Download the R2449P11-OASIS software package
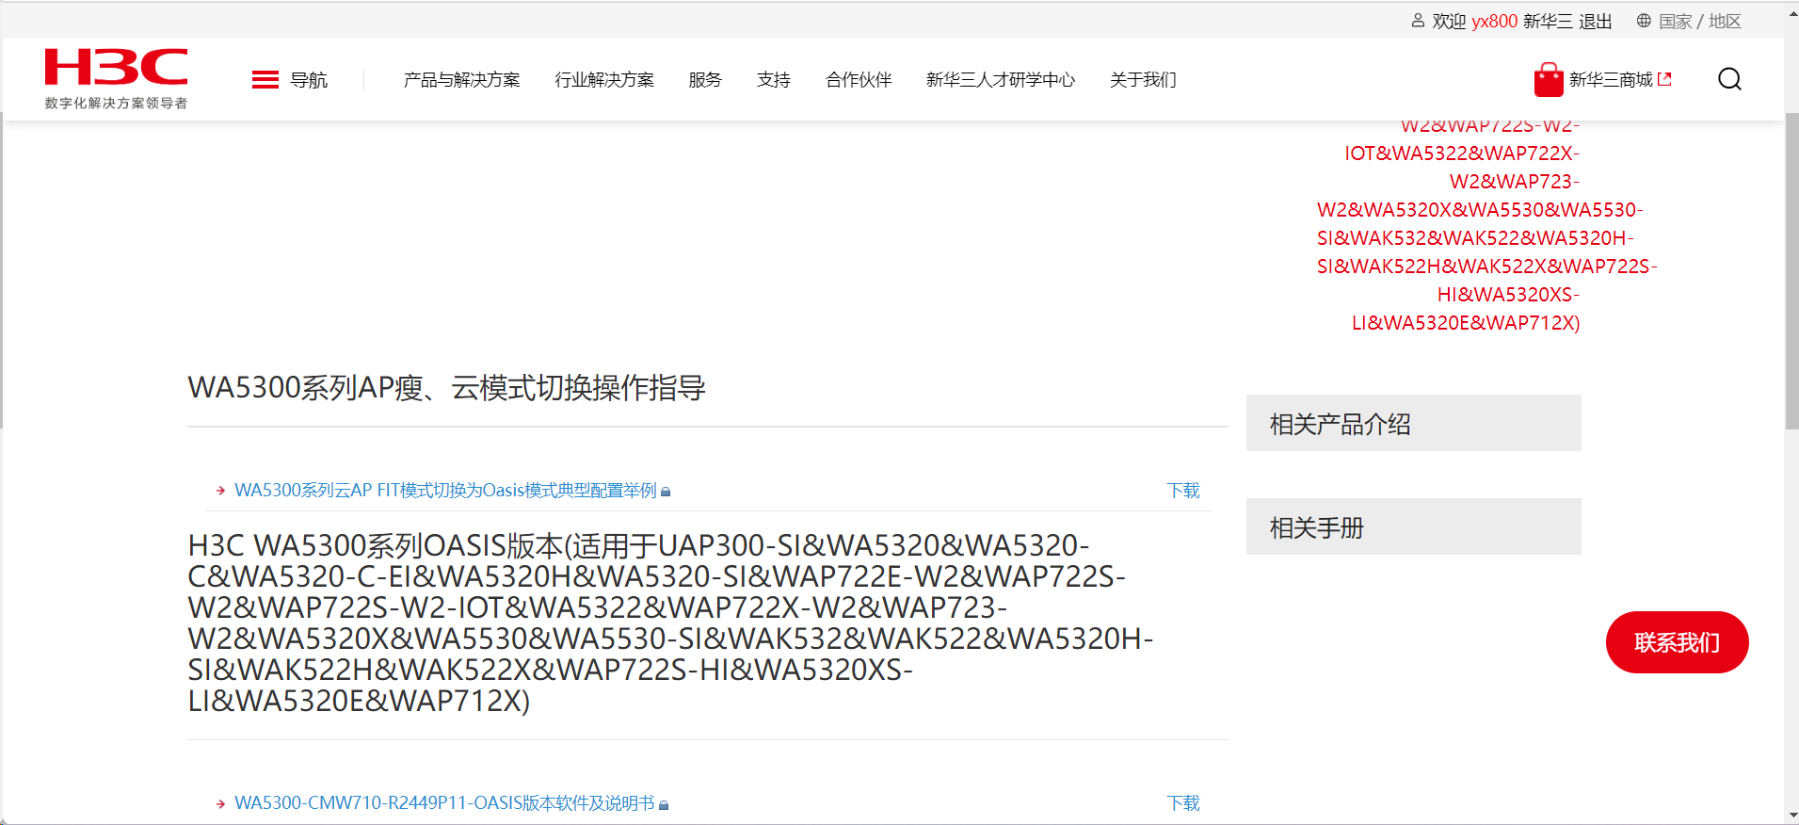This screenshot has height=825, width=1799. (x=1183, y=803)
